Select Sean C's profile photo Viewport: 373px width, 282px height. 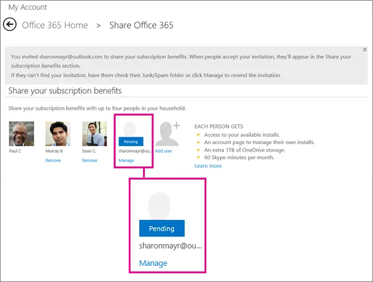(x=94, y=134)
